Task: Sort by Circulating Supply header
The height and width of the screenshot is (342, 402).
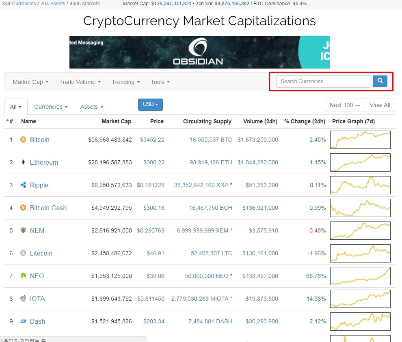Action: pos(207,121)
